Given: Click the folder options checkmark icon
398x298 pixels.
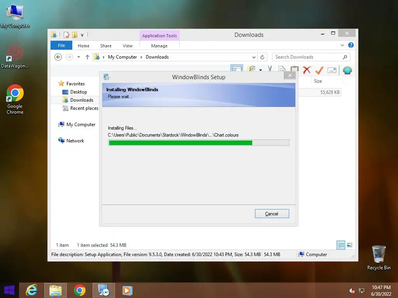Looking at the screenshot, I should [251, 69].
